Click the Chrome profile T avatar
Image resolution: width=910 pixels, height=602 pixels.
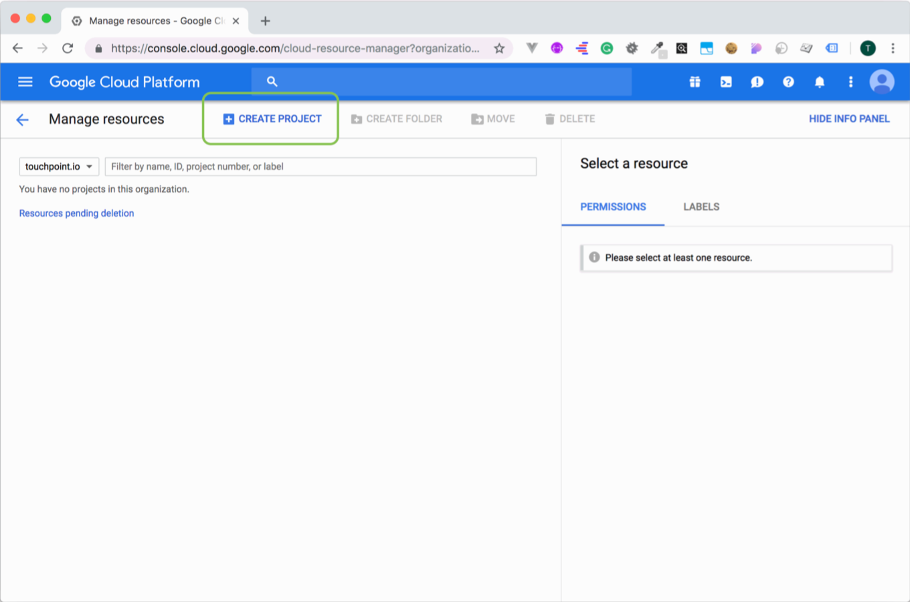pos(868,48)
